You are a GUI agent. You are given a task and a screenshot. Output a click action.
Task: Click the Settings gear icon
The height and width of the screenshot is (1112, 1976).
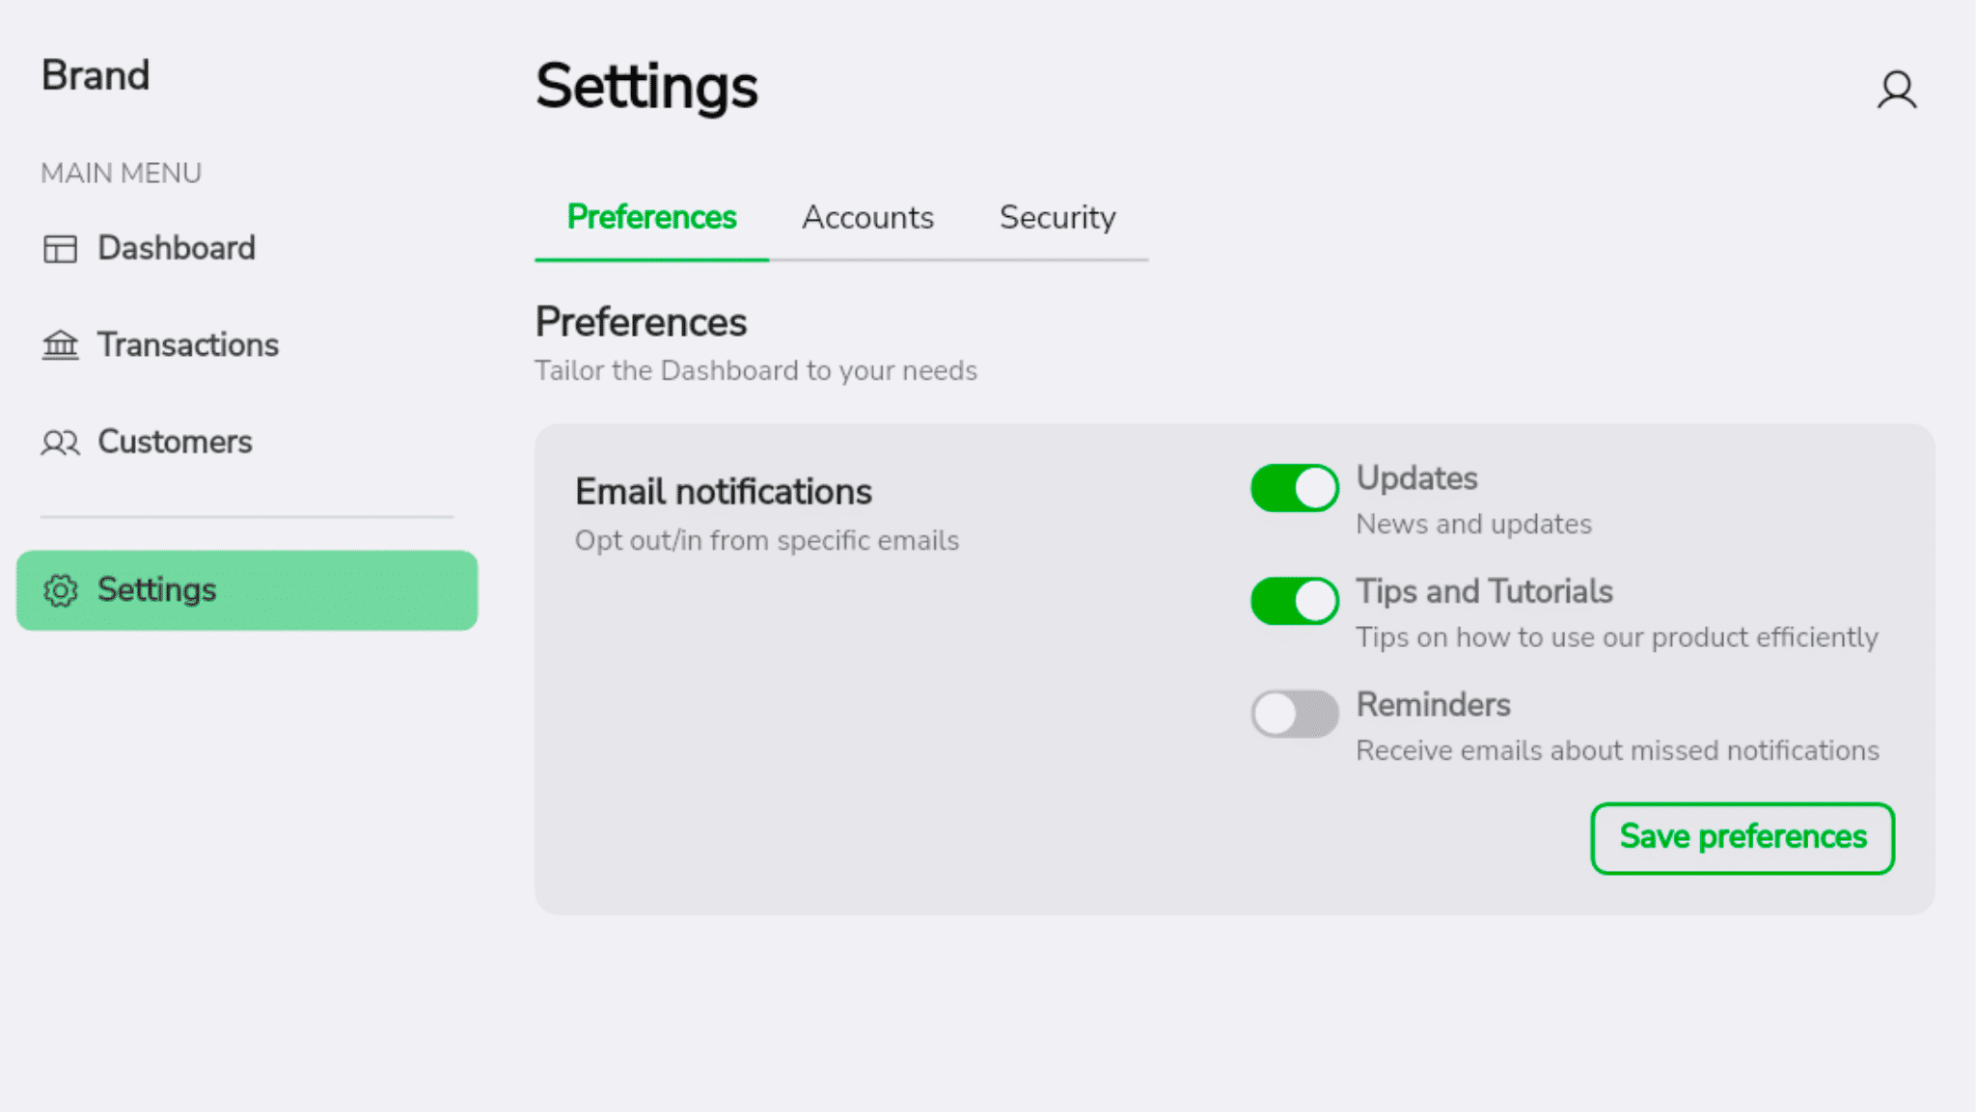tap(60, 590)
